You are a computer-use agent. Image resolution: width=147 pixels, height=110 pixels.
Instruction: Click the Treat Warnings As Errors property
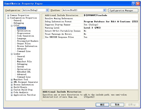click(58, 34)
